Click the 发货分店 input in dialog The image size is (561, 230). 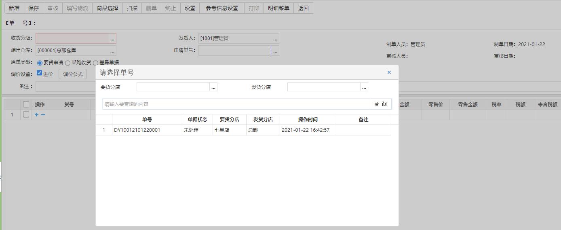[324, 87]
